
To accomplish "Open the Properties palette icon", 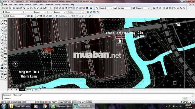I will [x=71, y=8].
